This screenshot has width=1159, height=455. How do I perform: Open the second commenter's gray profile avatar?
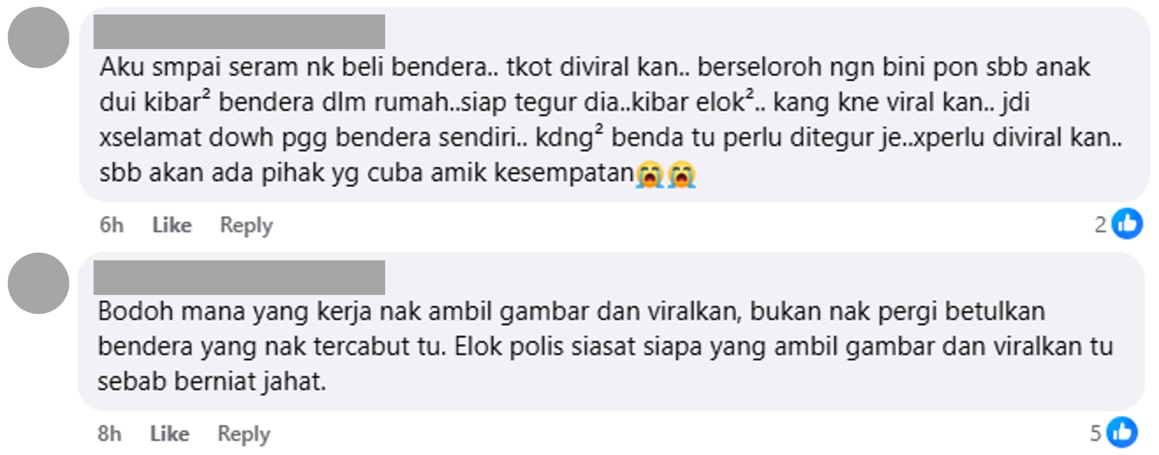coord(38,283)
